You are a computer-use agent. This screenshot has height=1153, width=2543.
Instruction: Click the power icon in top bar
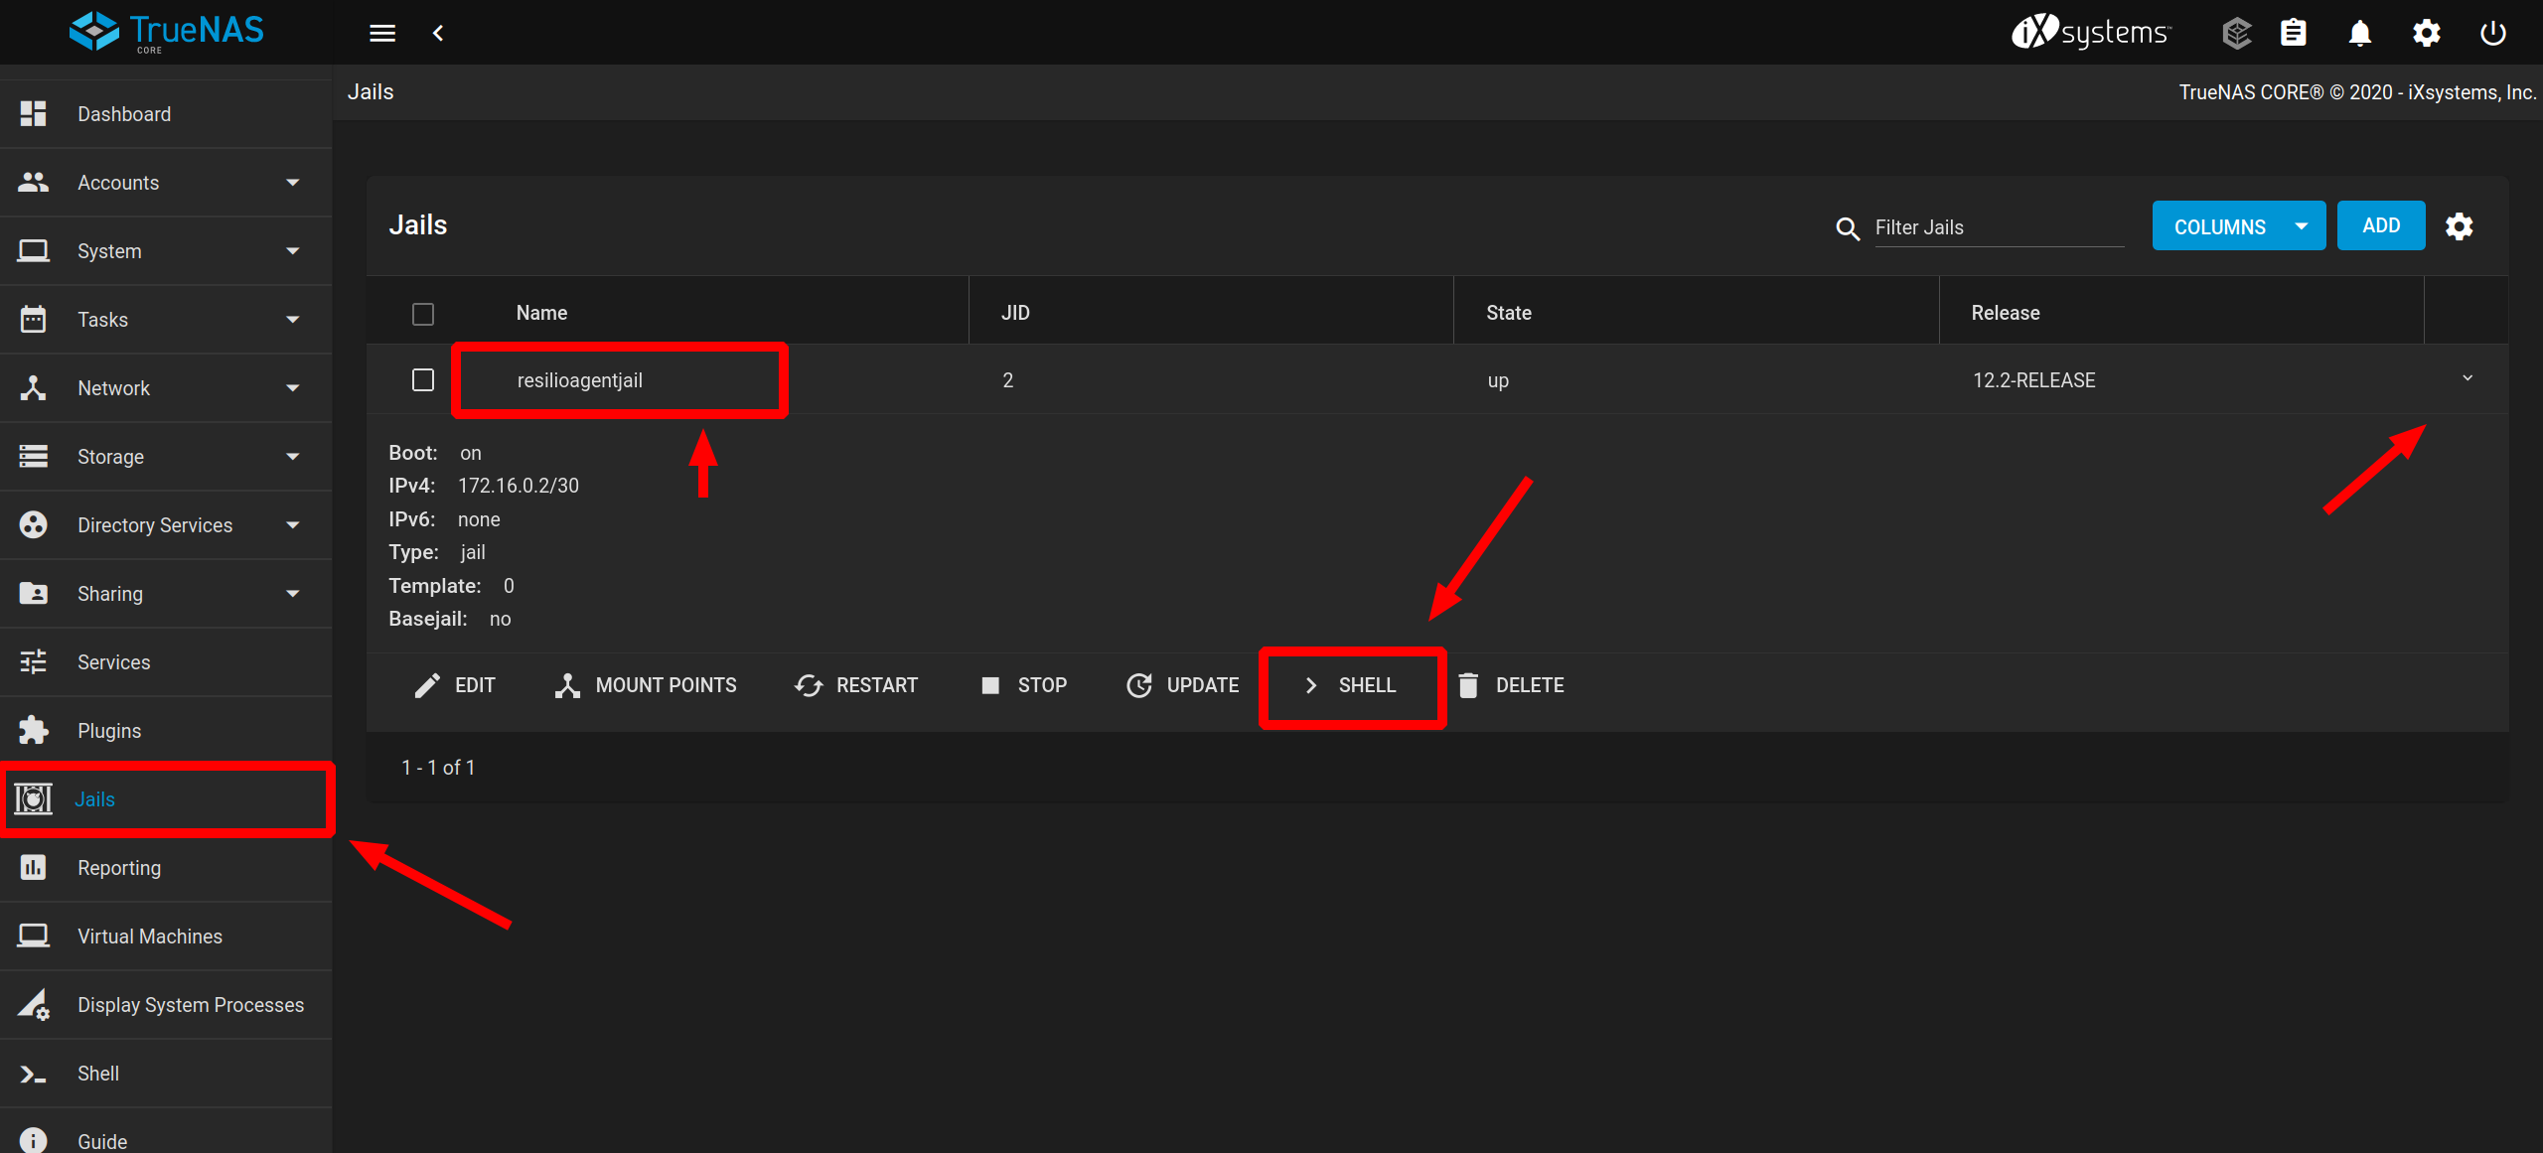coord(2493,33)
